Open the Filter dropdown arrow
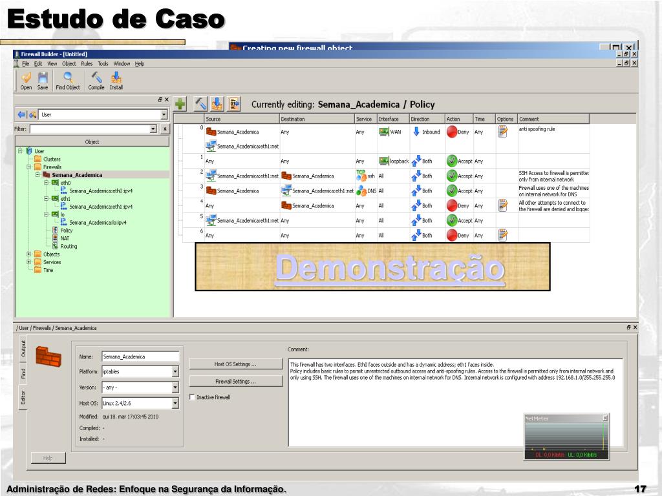 coord(153,129)
